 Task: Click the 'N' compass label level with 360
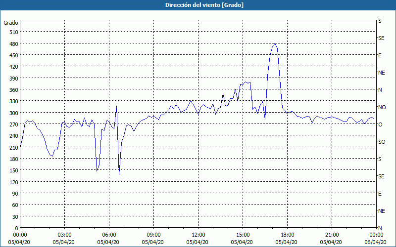pyautogui.click(x=380, y=90)
